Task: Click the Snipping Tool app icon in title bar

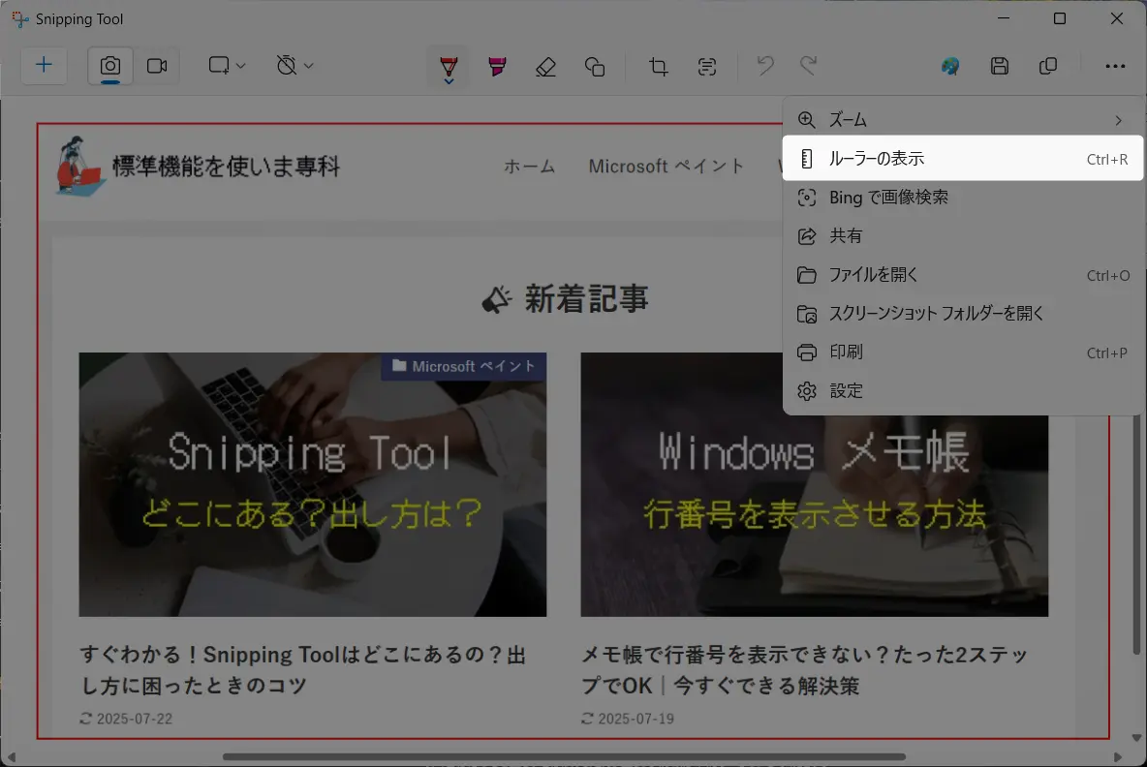Action: pyautogui.click(x=20, y=19)
